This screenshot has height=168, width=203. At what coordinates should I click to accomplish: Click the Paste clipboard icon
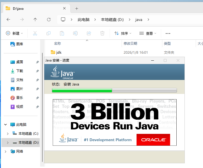[62, 34]
